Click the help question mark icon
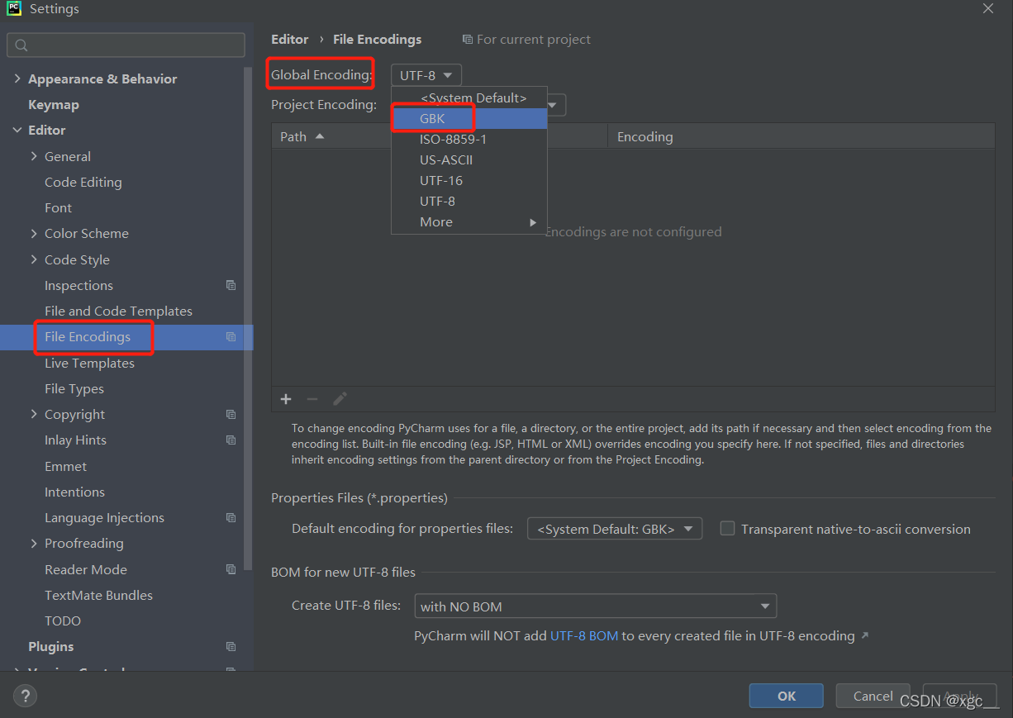The image size is (1013, 718). pos(26,696)
